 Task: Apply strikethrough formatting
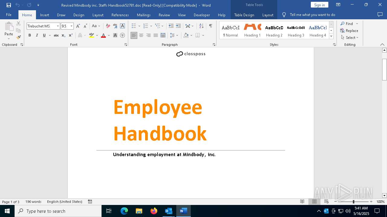tap(56, 35)
